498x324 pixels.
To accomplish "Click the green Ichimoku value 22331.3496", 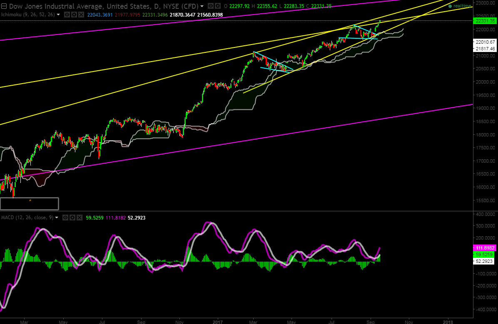I will [x=155, y=15].
